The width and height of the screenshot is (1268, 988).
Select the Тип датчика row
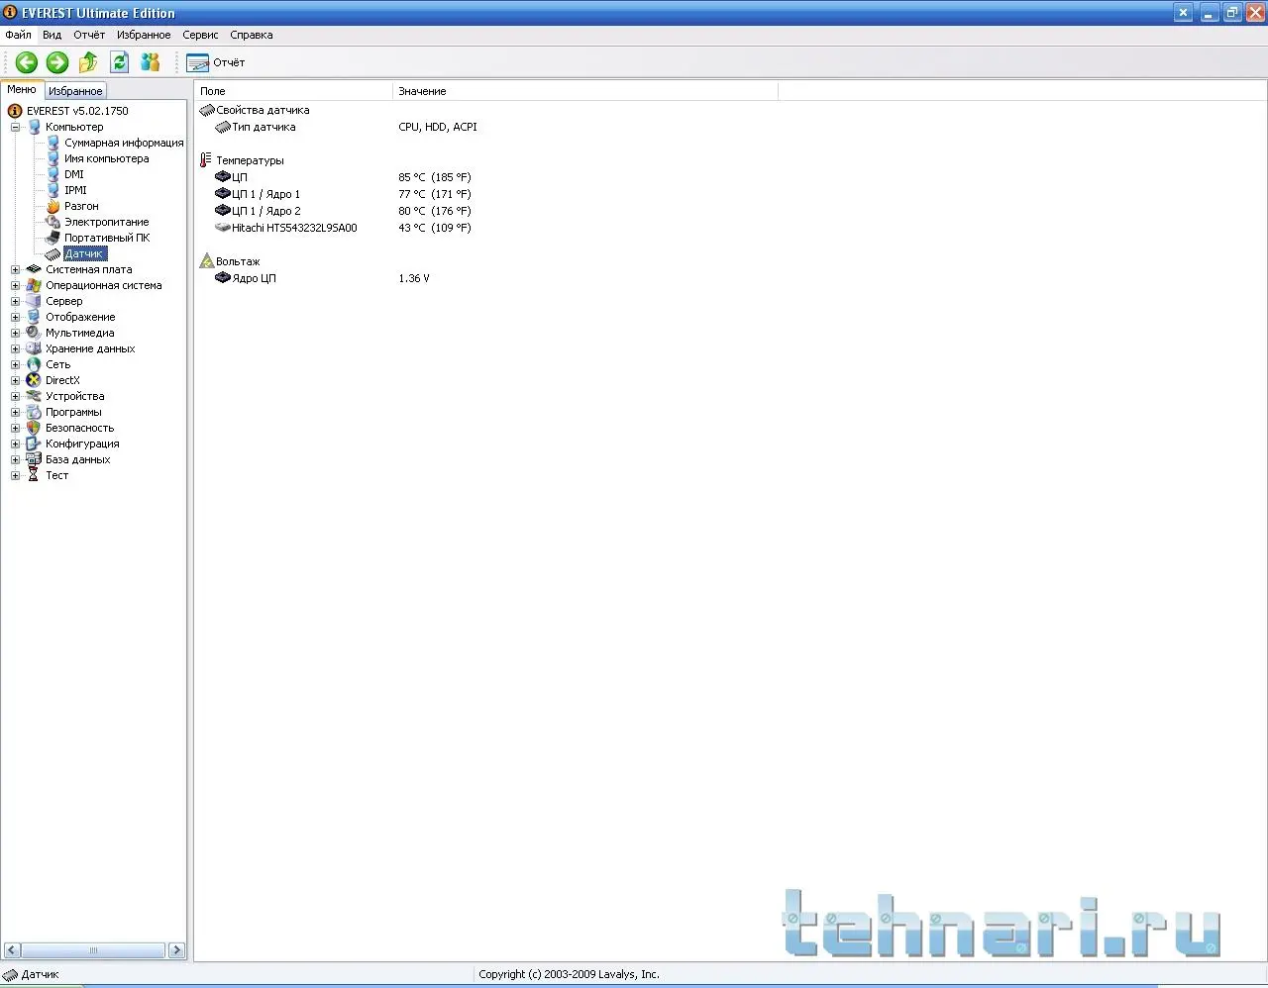click(x=346, y=127)
